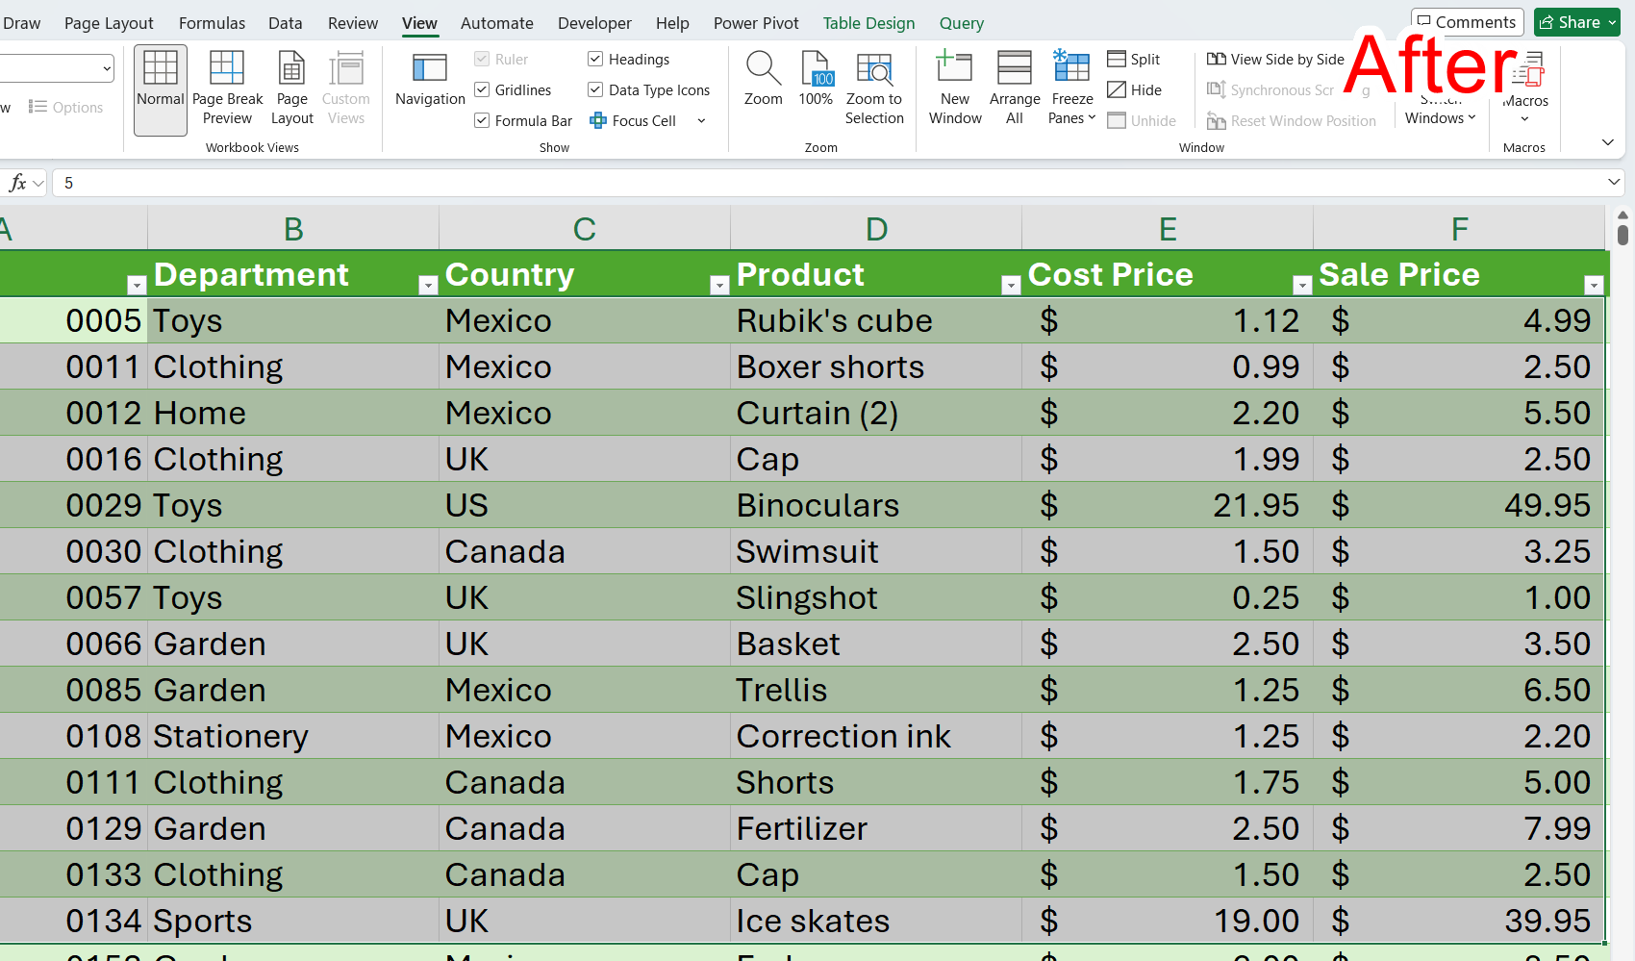Open the Macros dropdown

click(1524, 90)
